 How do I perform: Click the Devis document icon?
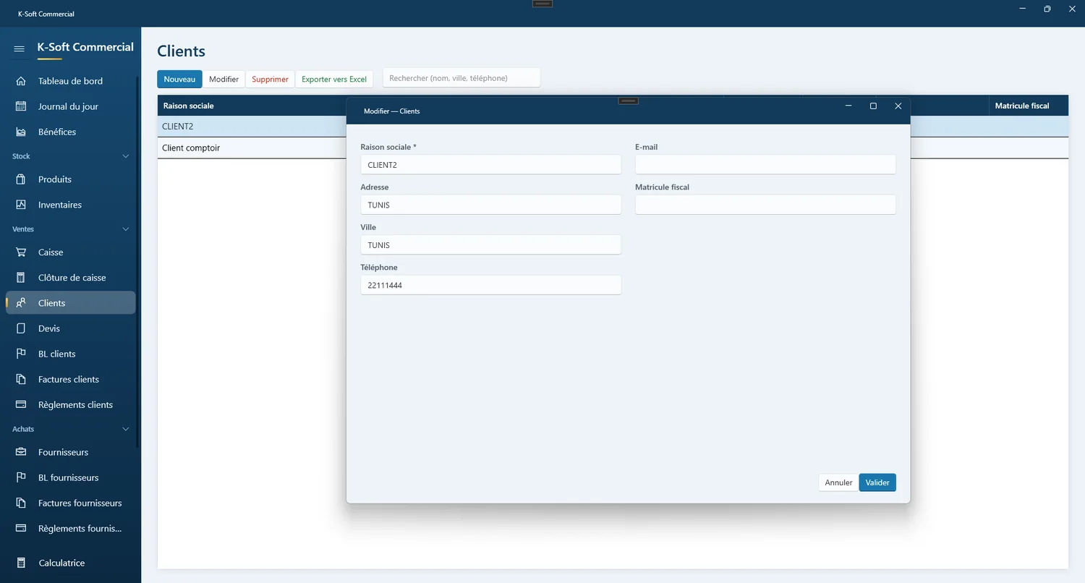[21, 328]
